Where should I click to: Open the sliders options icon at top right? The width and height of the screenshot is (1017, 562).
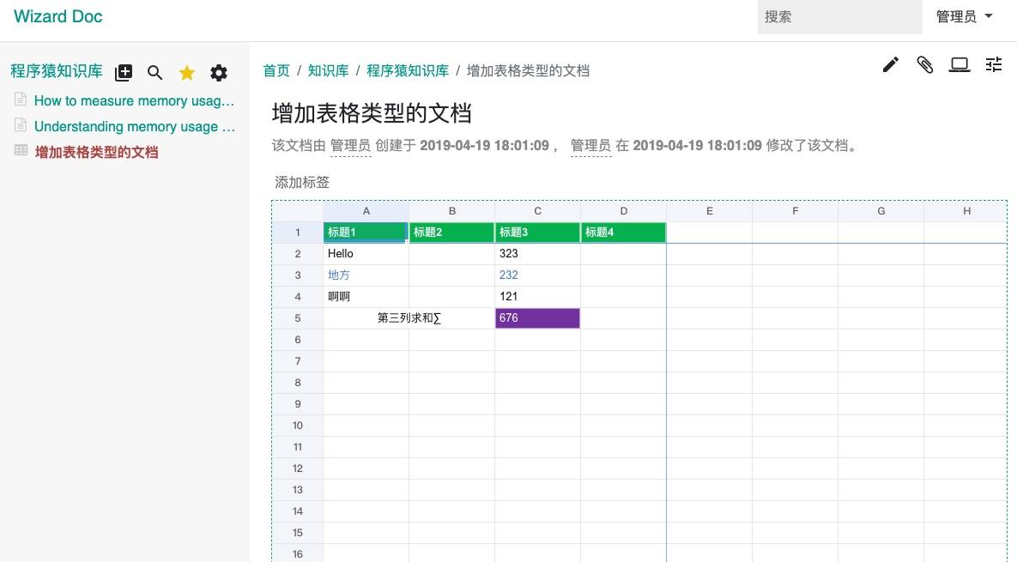click(x=994, y=65)
